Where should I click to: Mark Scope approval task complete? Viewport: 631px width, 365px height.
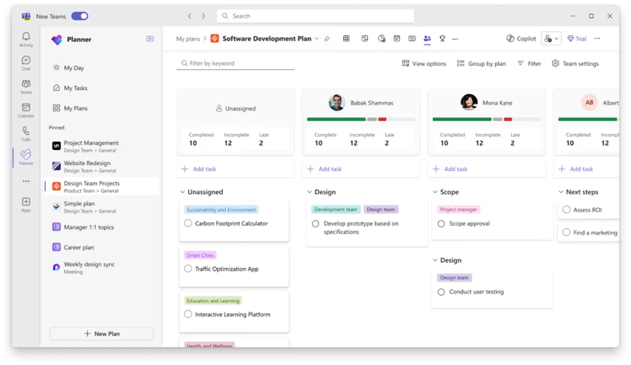[x=441, y=224]
